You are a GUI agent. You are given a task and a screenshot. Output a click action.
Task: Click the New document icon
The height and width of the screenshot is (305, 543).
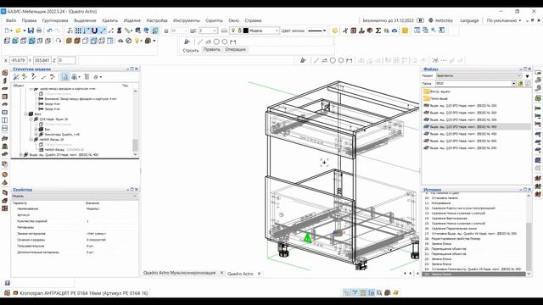click(7, 30)
